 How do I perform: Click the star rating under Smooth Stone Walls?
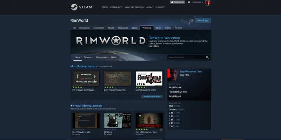tap(110, 87)
